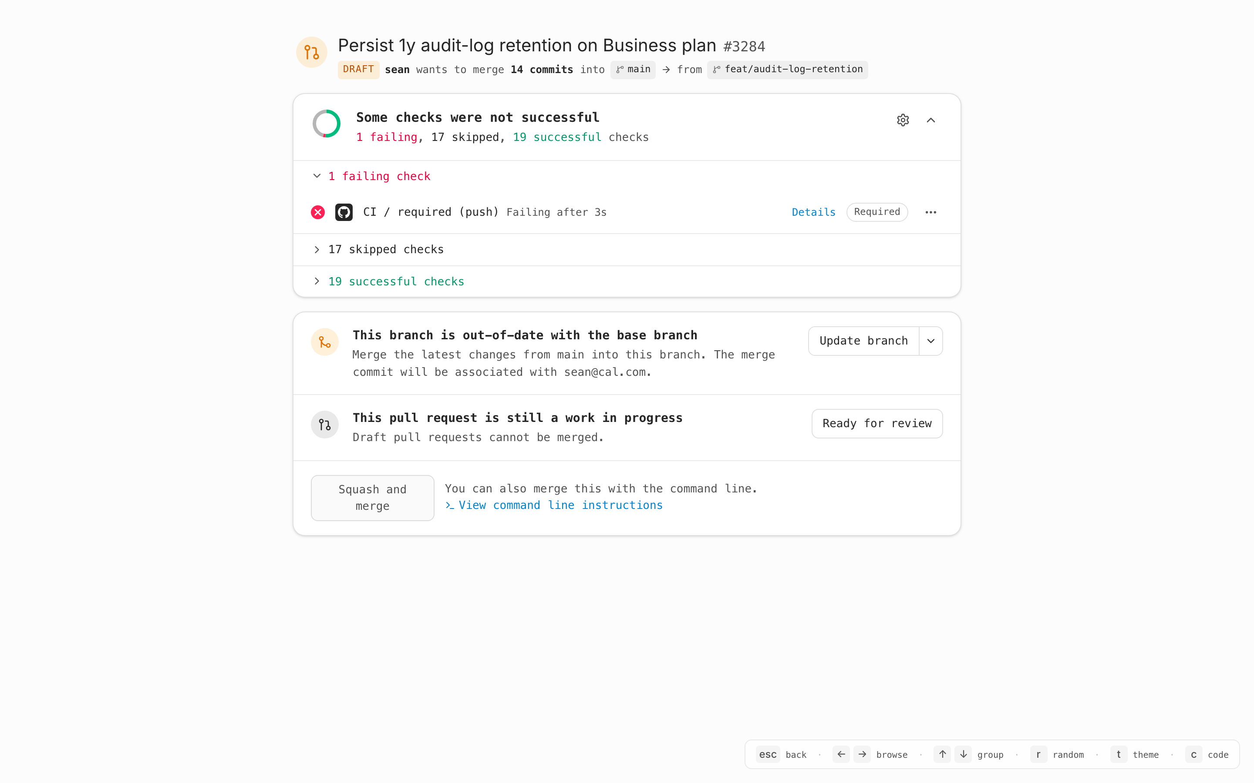Click the Squash and merge button
This screenshot has width=1254, height=783.
coord(373,498)
